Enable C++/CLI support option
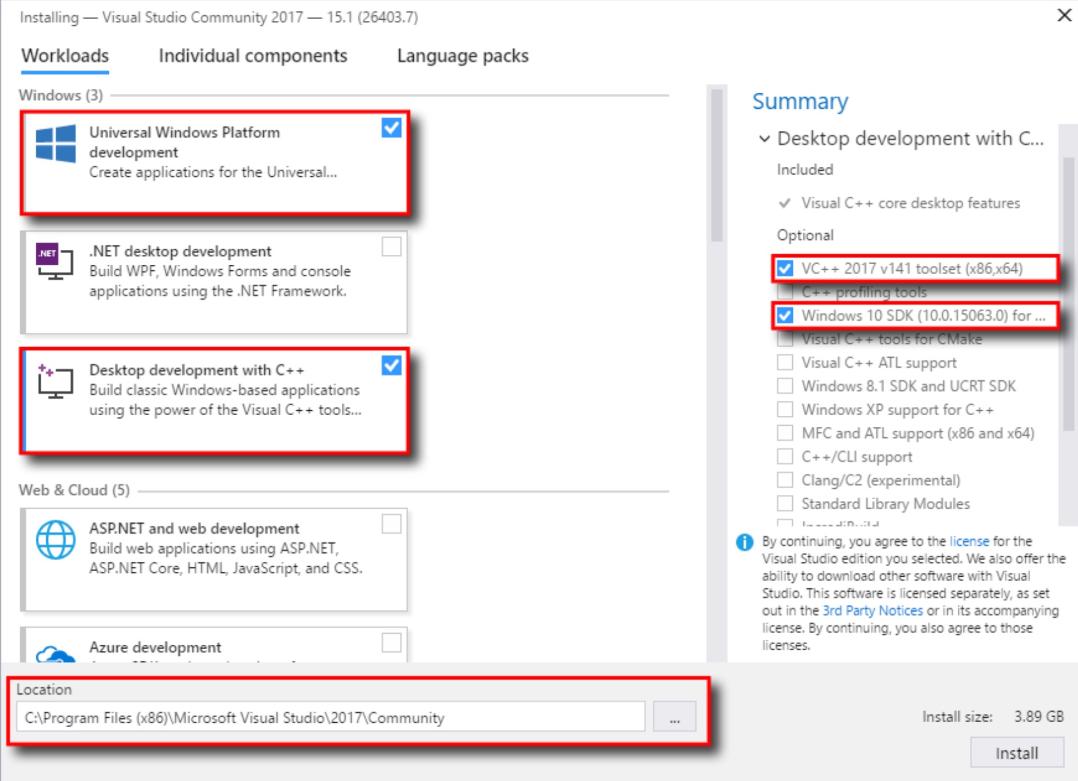The width and height of the screenshot is (1078, 781). [x=785, y=456]
